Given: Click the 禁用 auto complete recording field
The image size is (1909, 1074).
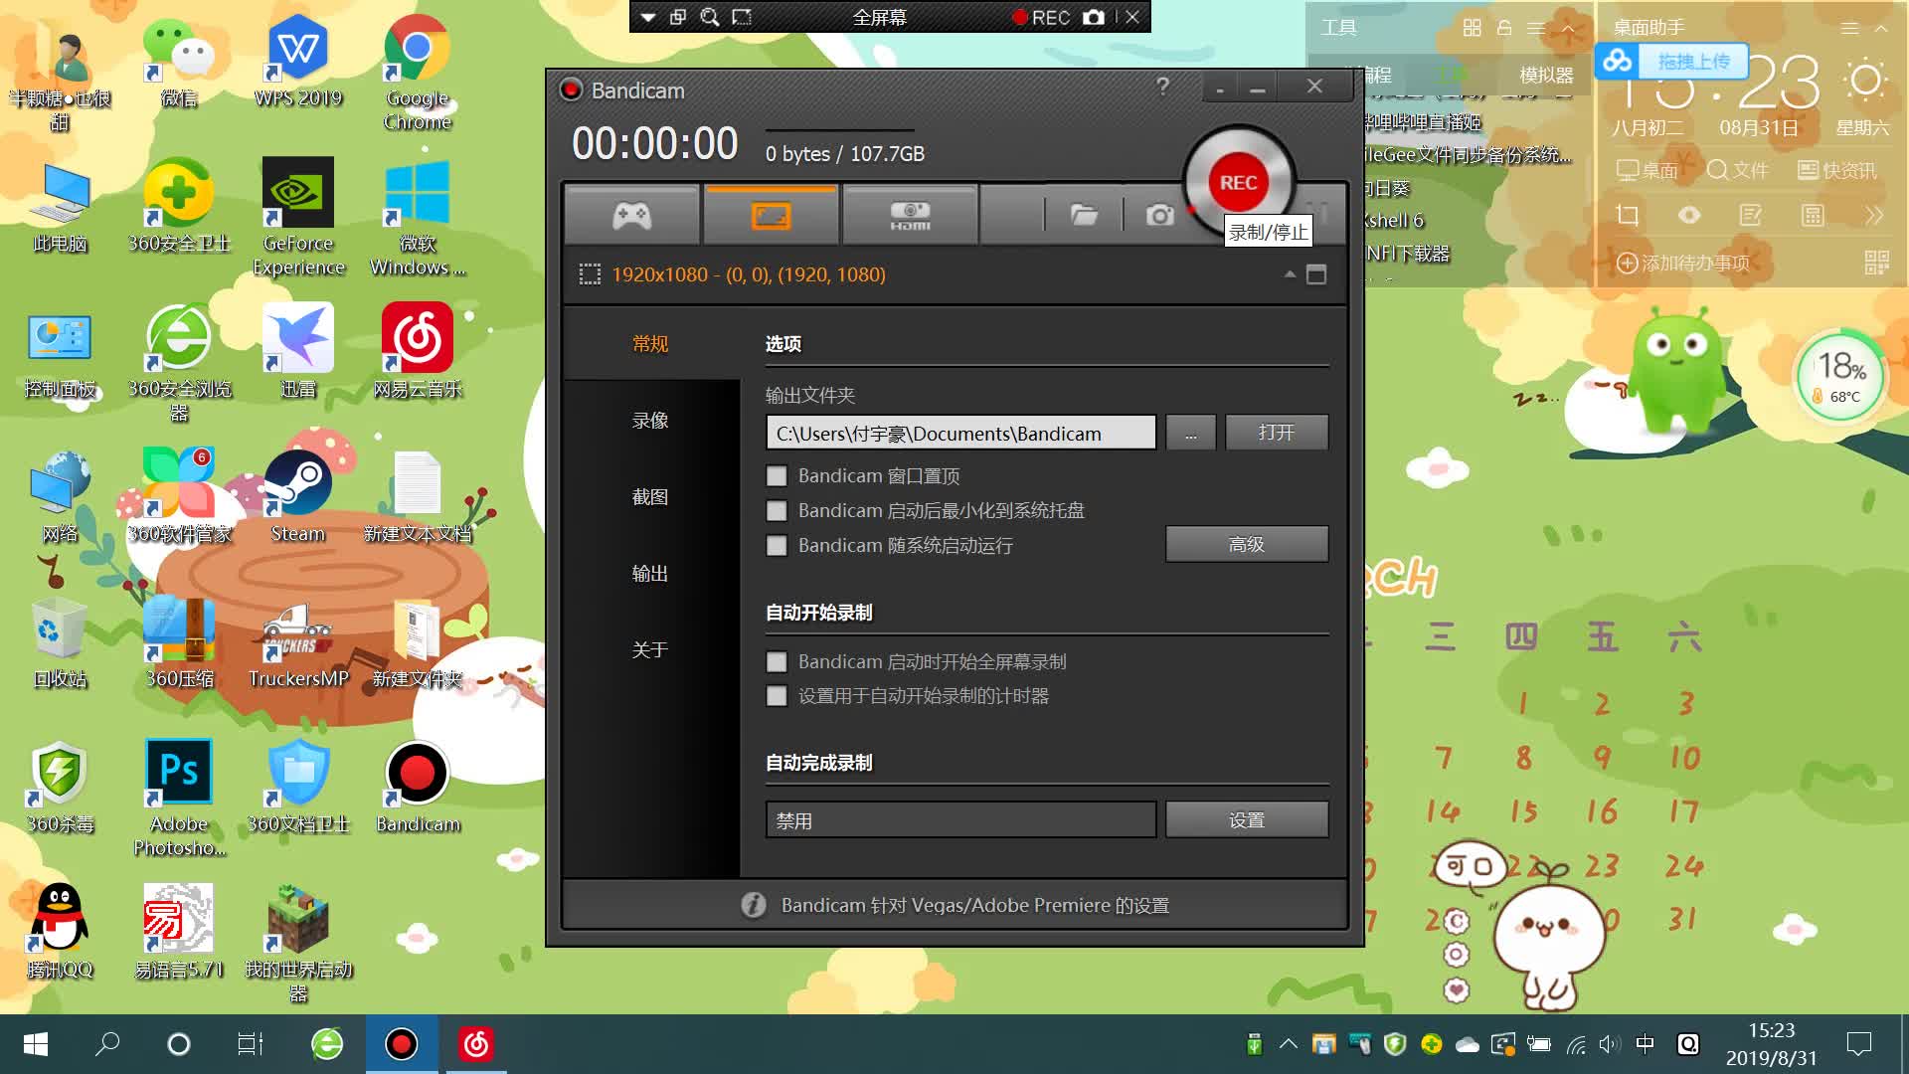Looking at the screenshot, I should [960, 820].
